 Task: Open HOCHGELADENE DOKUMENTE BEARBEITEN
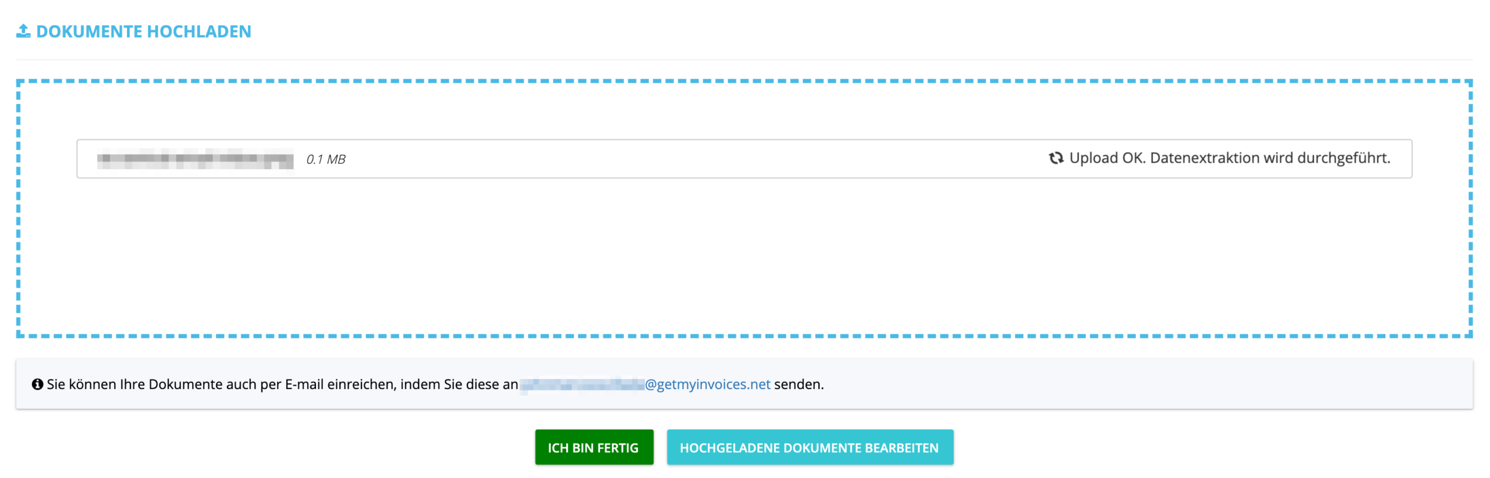[x=810, y=447]
